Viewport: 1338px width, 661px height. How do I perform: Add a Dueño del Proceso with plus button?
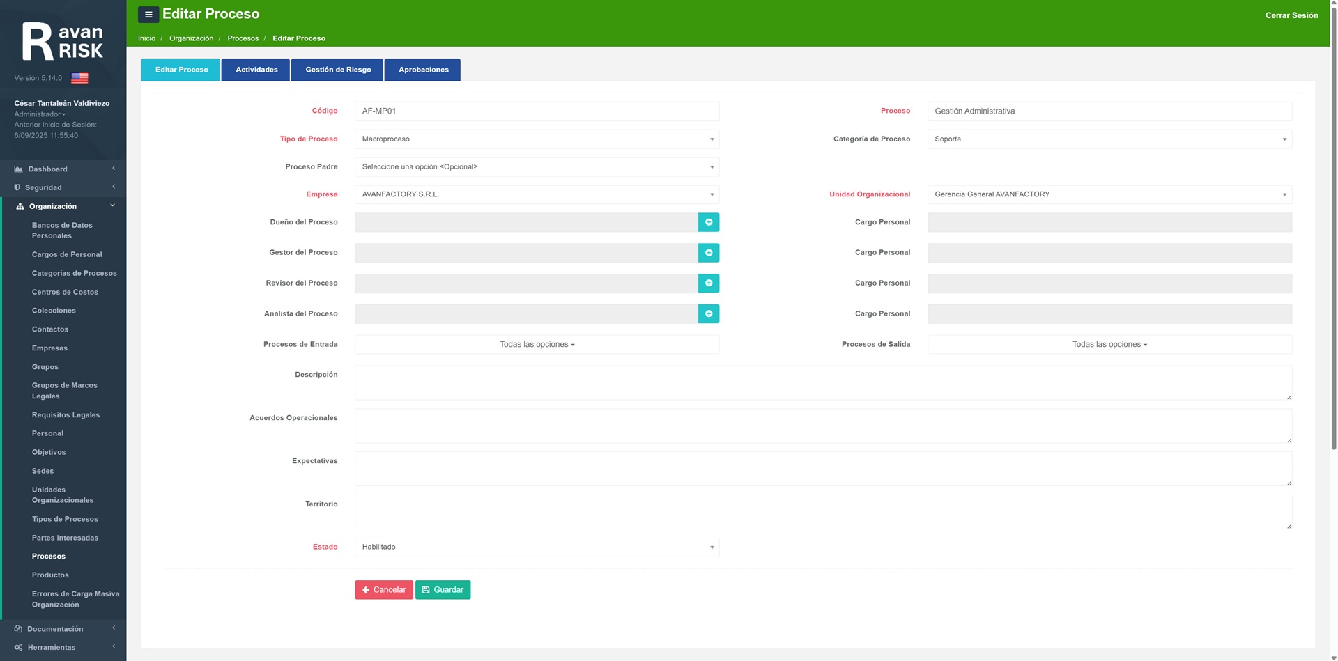click(709, 222)
